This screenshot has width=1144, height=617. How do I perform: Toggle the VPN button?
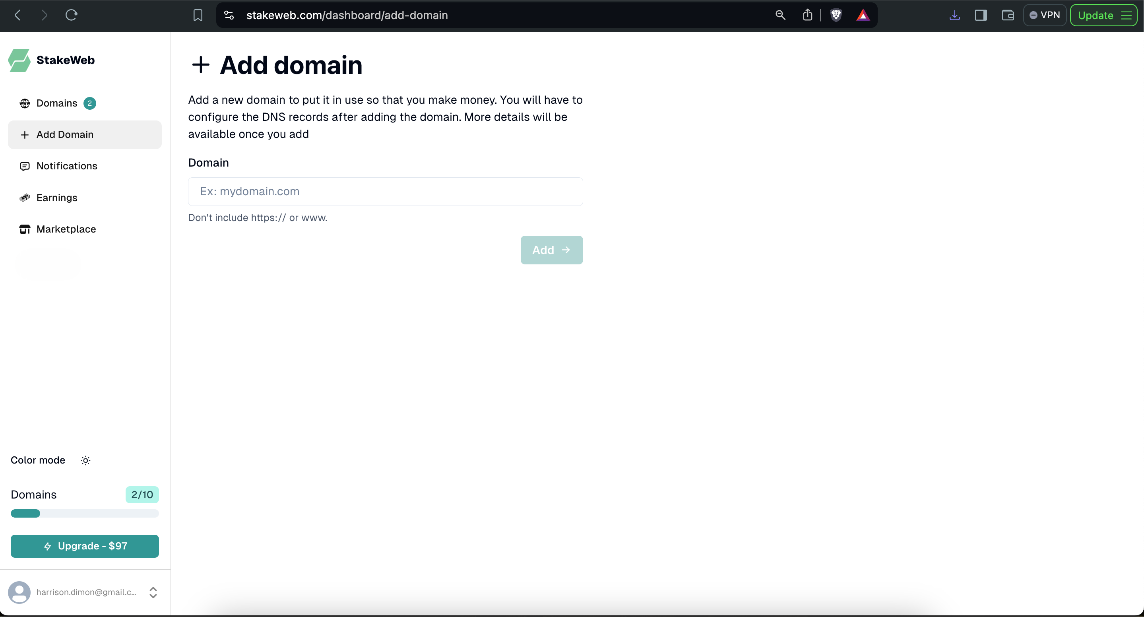tap(1045, 15)
